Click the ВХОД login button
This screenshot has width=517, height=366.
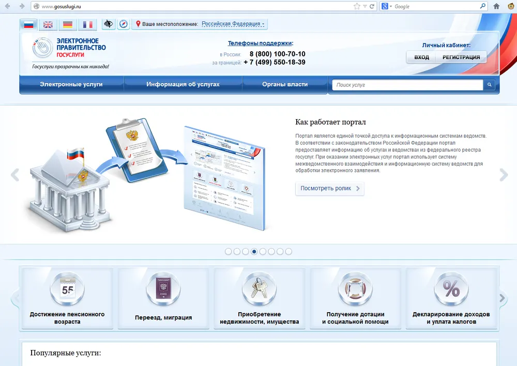tap(421, 57)
